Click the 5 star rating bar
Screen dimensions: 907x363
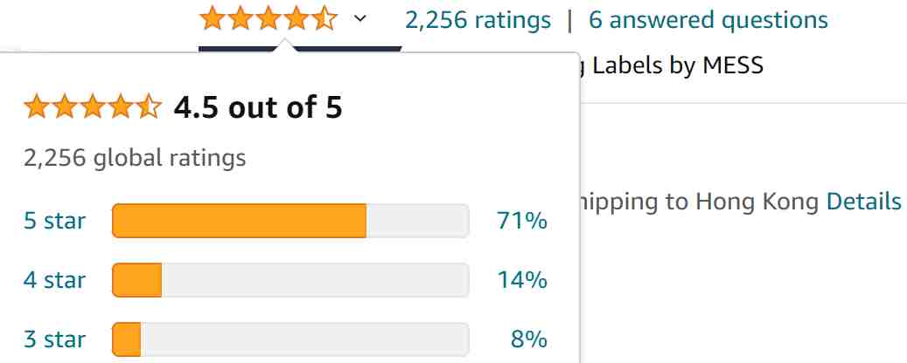tap(290, 221)
